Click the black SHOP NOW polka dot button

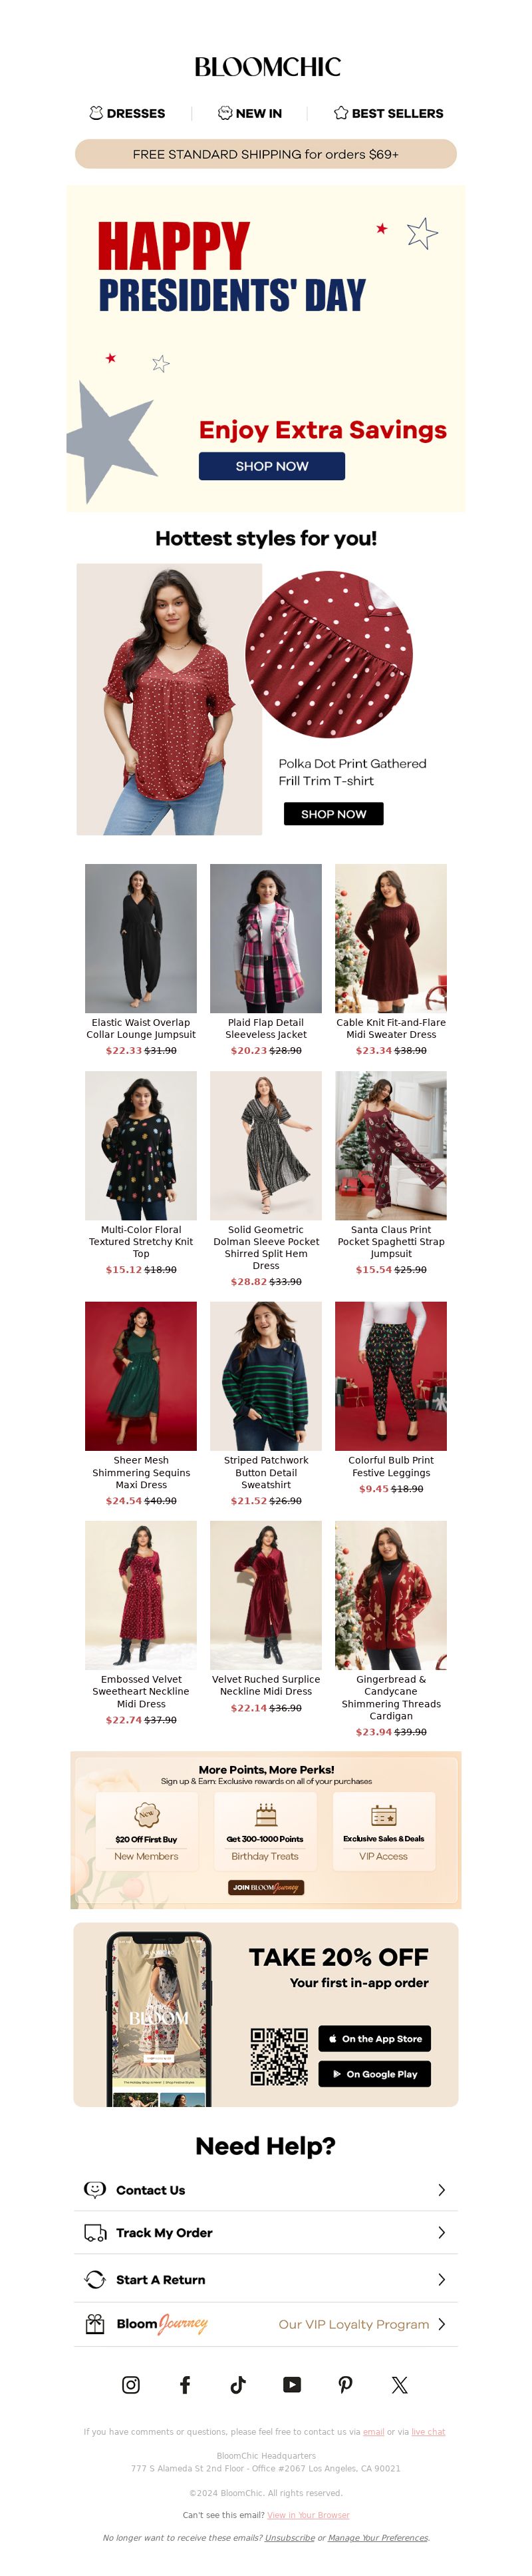[x=333, y=813]
